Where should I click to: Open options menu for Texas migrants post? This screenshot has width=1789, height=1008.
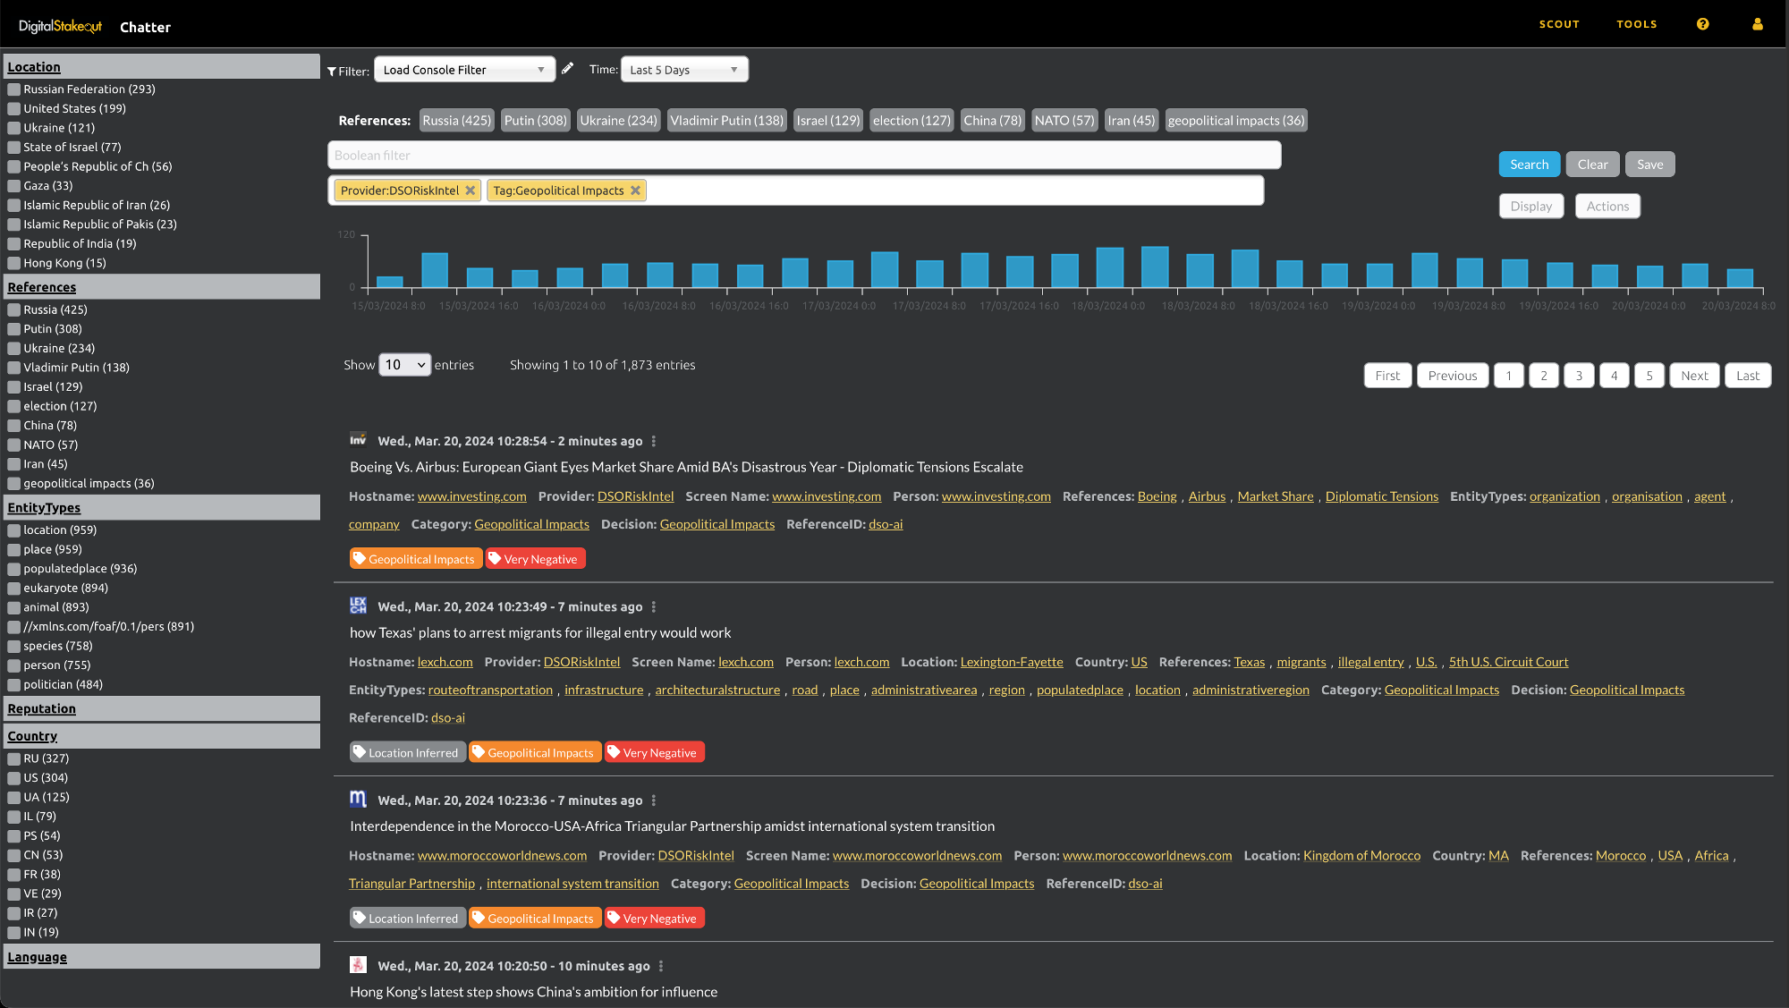pos(654,606)
